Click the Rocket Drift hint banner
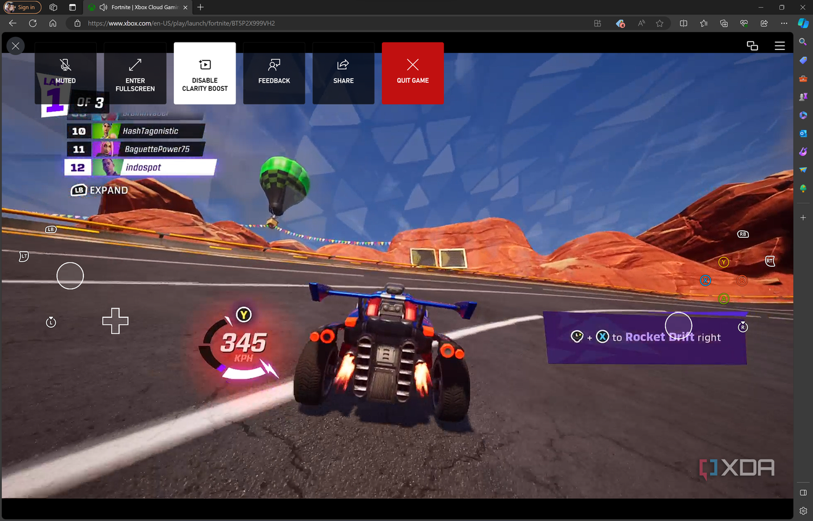813x521 pixels. tap(645, 337)
